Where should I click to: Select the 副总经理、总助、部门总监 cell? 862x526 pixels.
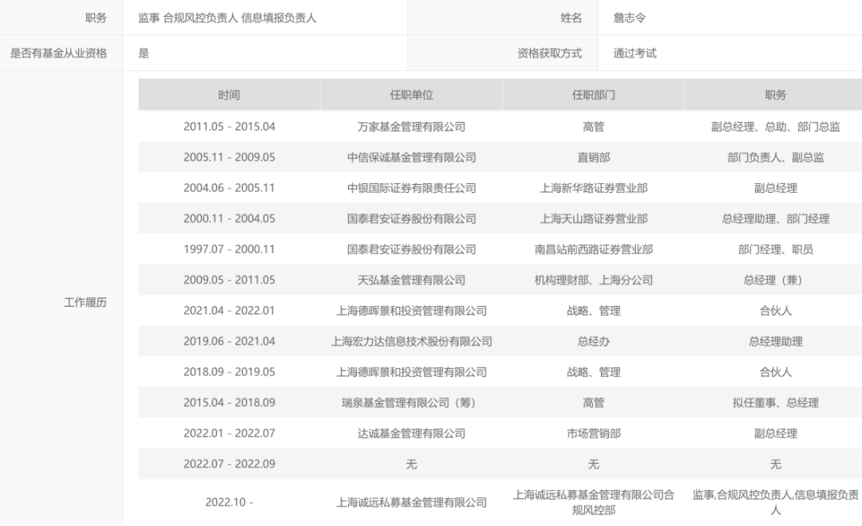[776, 126]
